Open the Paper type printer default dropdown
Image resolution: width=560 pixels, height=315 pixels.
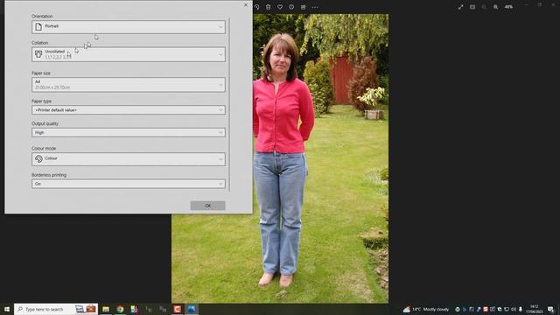(x=129, y=110)
